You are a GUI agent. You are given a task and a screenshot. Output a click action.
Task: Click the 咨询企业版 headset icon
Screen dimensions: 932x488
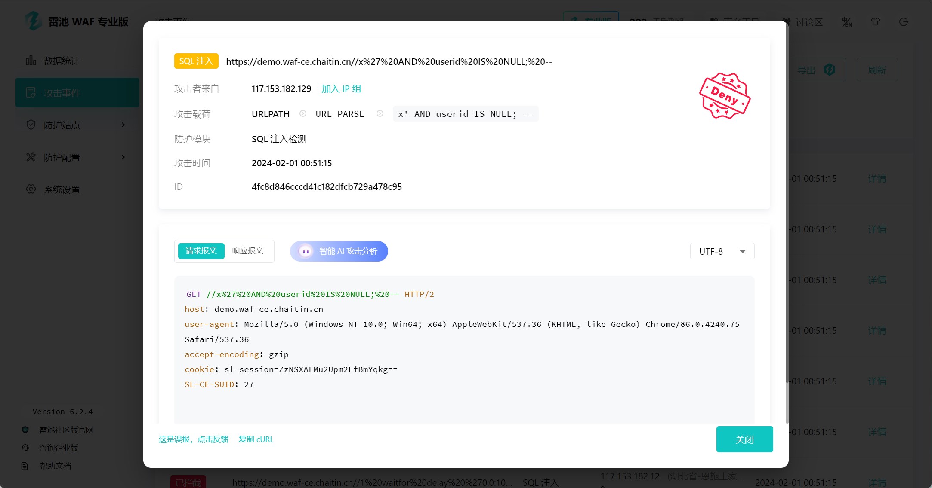coord(25,448)
